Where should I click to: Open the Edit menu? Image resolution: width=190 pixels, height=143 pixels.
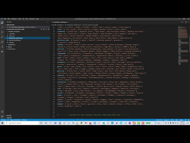coord(9,19)
